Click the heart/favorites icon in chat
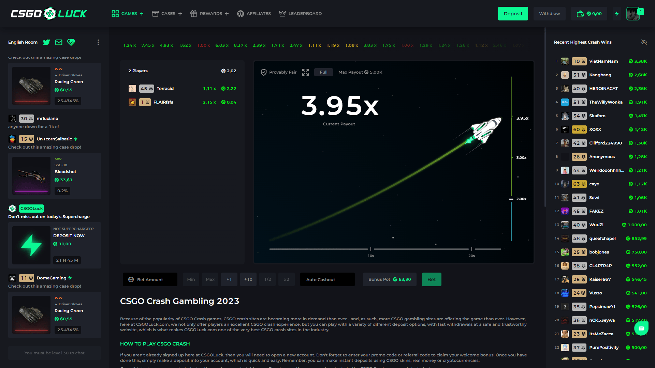655x368 pixels. (71, 42)
